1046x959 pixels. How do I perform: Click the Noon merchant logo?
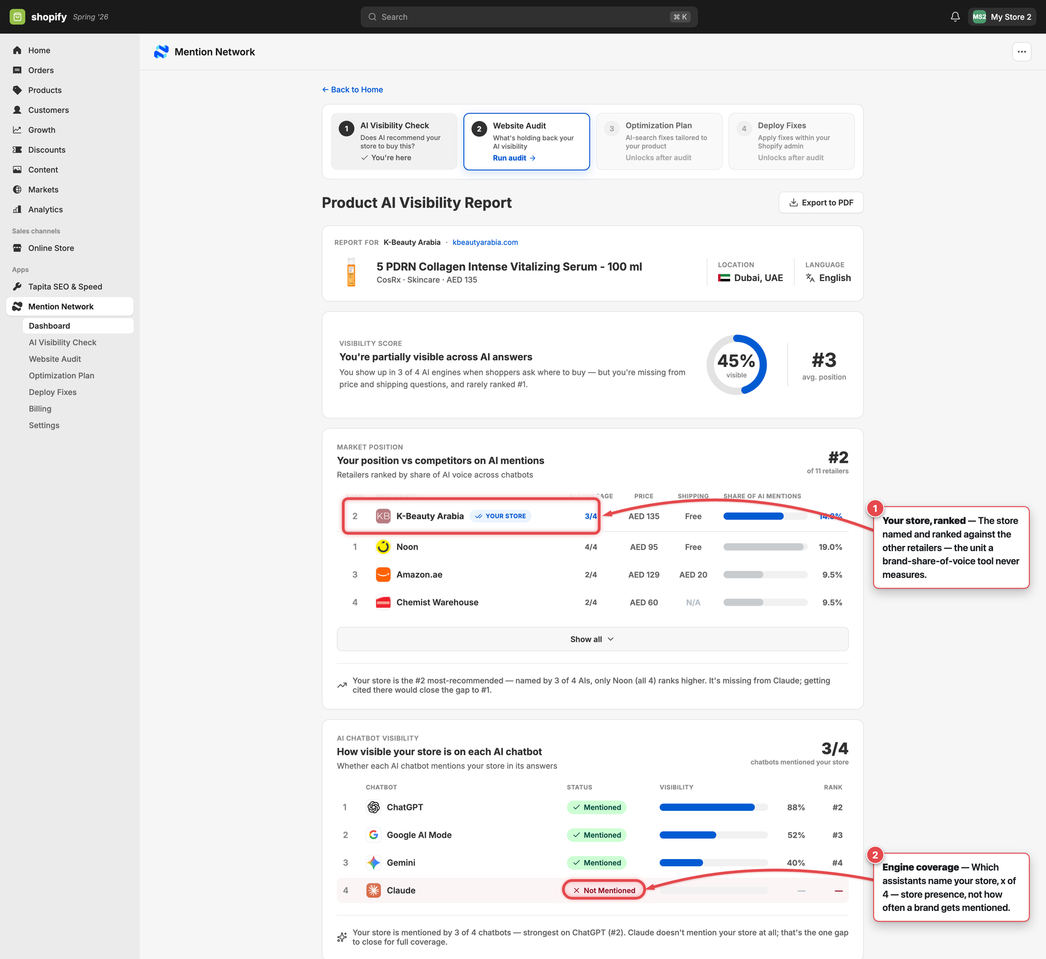point(383,547)
